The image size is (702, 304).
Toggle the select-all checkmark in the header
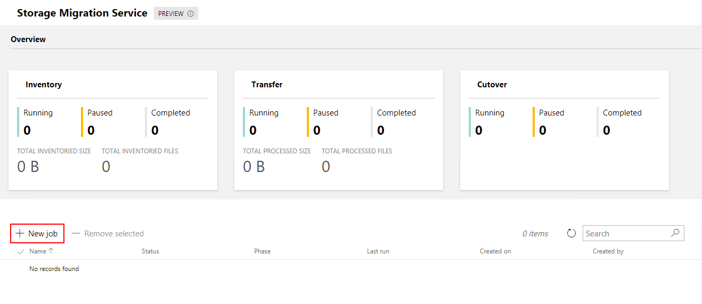[x=21, y=251]
